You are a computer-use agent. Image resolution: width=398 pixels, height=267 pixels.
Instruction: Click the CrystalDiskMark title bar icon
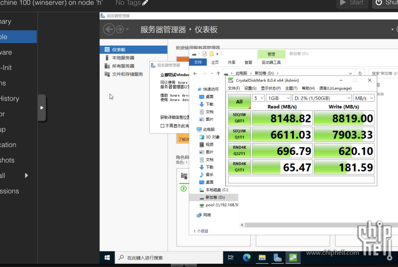pos(231,80)
